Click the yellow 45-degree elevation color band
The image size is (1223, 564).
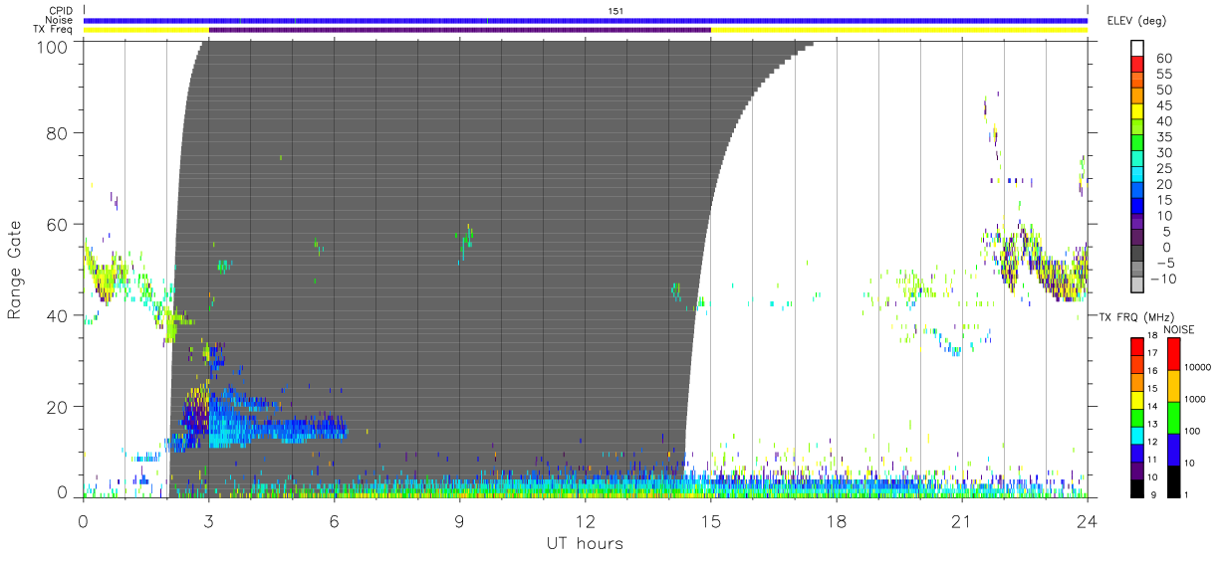tap(1139, 112)
